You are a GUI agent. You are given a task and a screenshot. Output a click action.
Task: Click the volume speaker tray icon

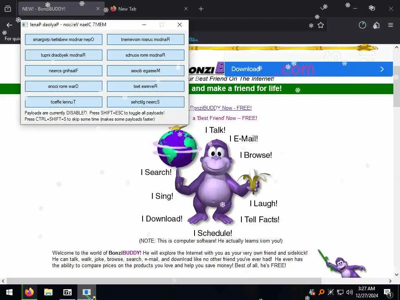[350, 292]
